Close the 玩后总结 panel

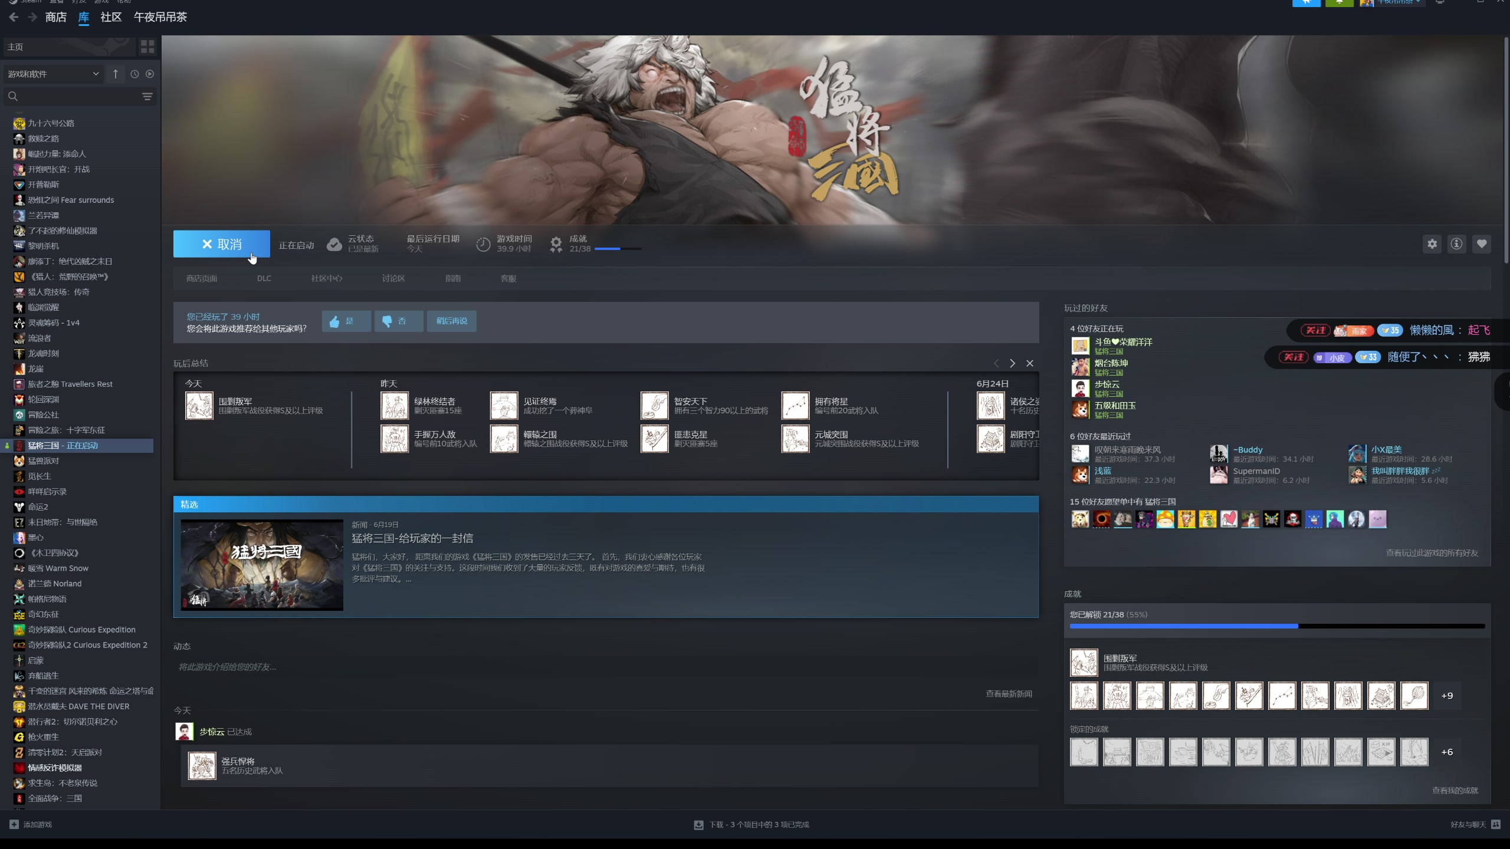(1030, 363)
